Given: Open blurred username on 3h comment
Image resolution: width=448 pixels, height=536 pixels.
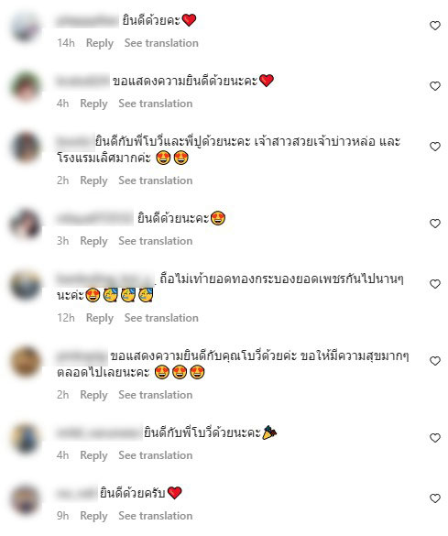Looking at the screenshot, I should pyautogui.click(x=94, y=219).
